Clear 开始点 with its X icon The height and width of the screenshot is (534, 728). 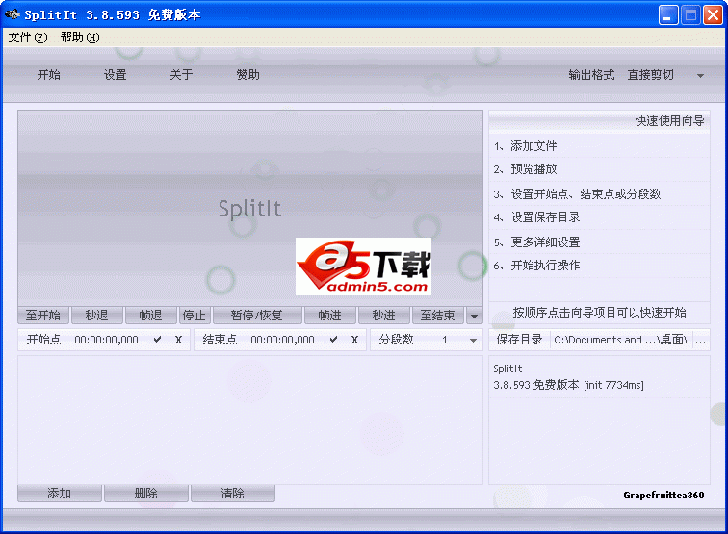point(178,340)
